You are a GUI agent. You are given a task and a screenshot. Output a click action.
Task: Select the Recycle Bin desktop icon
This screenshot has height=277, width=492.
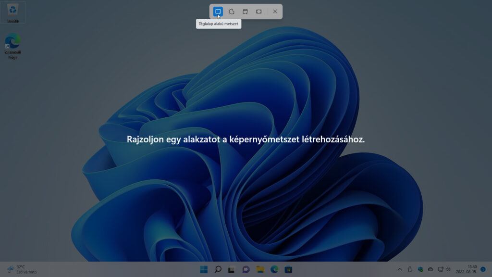(x=12, y=13)
